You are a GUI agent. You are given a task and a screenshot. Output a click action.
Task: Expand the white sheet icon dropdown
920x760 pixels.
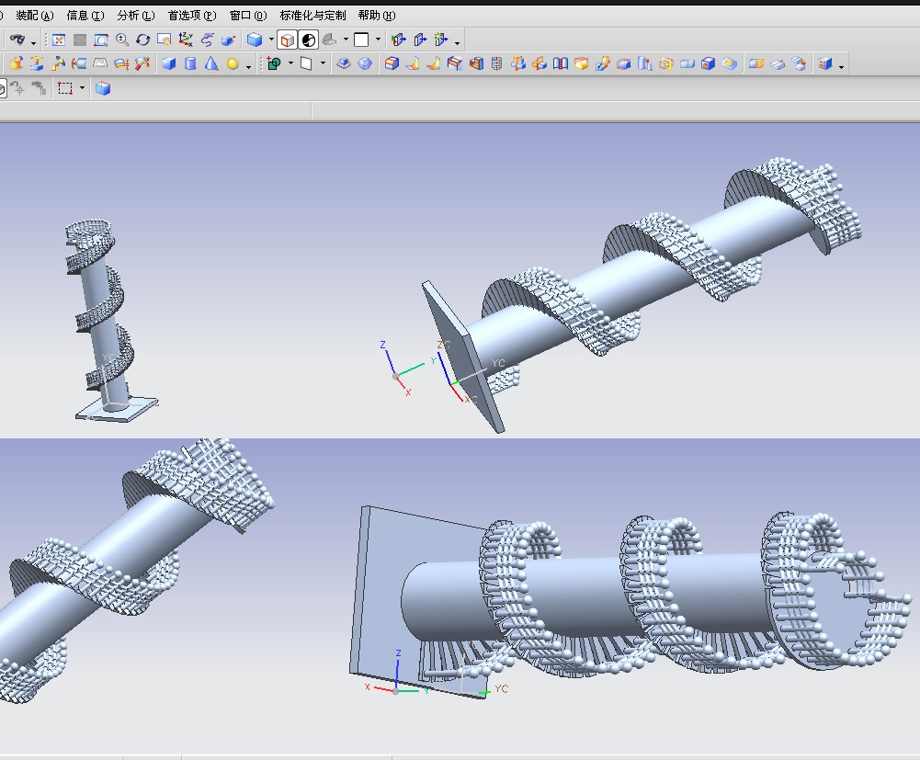tap(322, 63)
